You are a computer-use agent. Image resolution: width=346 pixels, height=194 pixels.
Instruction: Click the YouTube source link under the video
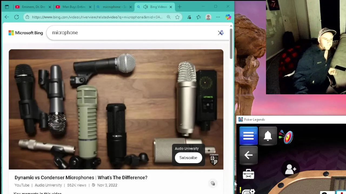click(22, 185)
